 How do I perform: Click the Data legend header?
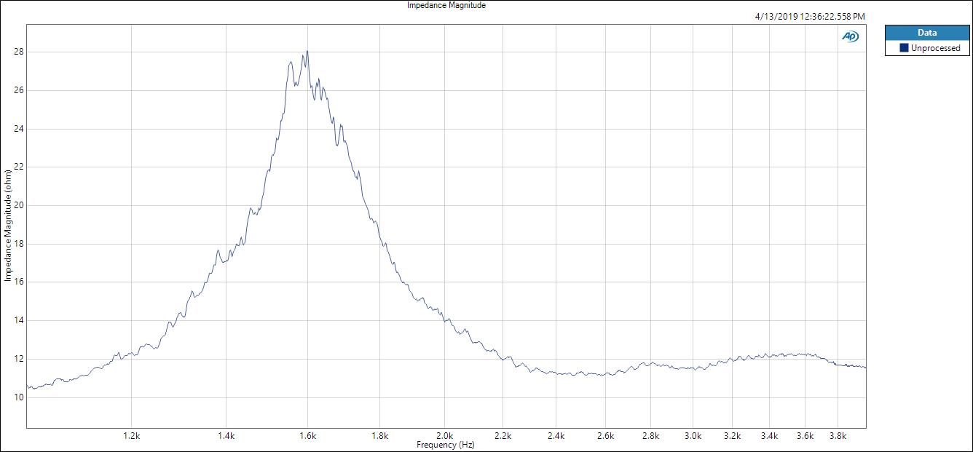(926, 32)
